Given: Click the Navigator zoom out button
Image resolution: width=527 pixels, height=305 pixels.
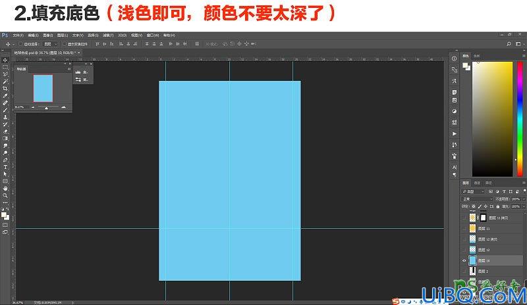Looking at the screenshot, I should tap(32, 107).
